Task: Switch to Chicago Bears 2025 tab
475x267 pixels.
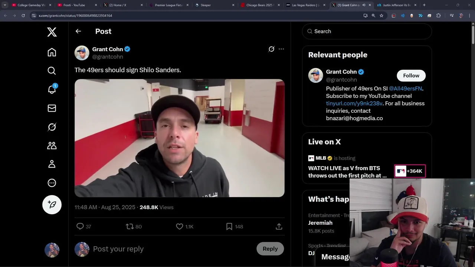Action: tap(260, 5)
